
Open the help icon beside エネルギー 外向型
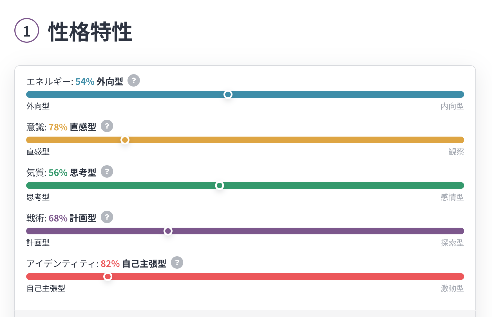click(x=134, y=81)
